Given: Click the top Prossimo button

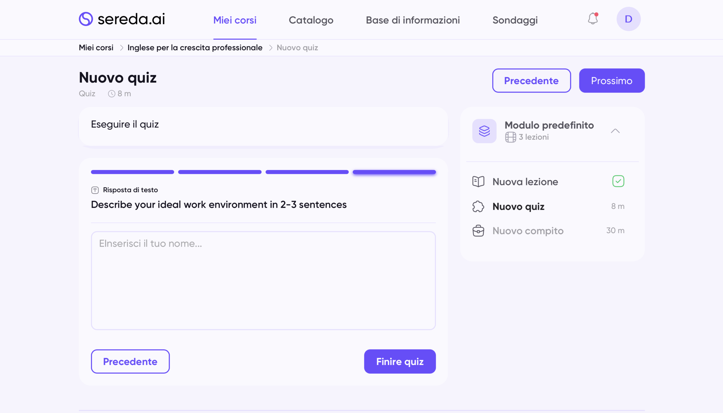Looking at the screenshot, I should (611, 80).
